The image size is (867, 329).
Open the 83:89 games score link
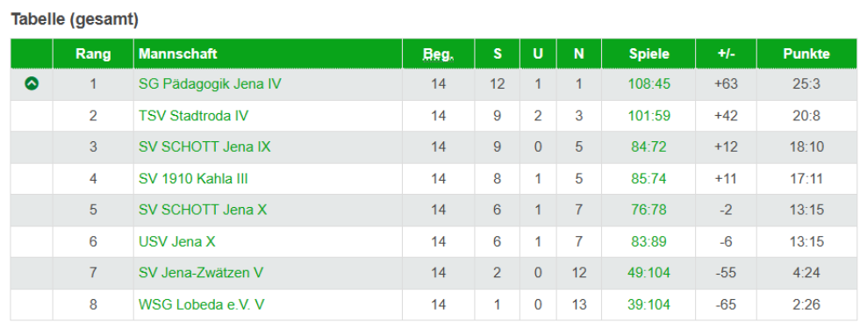649,241
